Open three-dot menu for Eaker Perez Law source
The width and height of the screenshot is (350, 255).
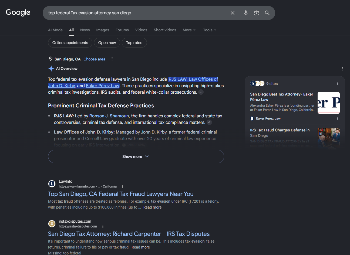337,118
